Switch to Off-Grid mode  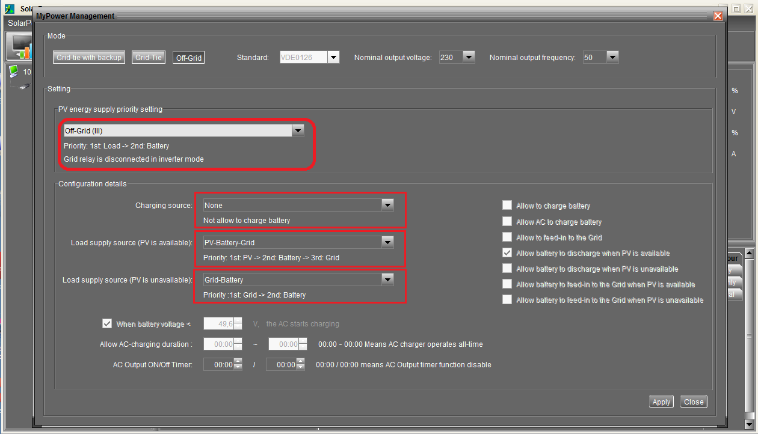click(189, 58)
